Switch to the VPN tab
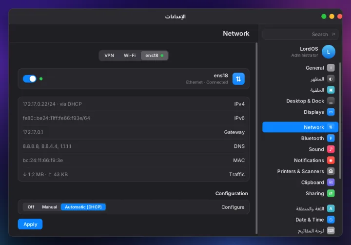This screenshot has width=351, height=245. click(109, 55)
